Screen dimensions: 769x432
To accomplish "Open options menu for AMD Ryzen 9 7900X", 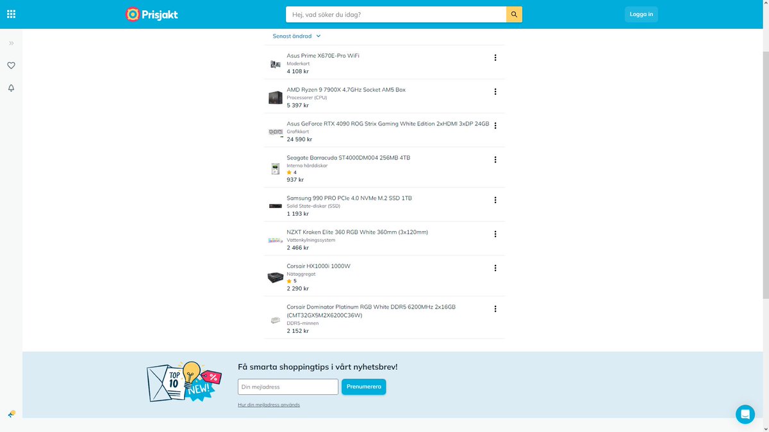I will (495, 92).
